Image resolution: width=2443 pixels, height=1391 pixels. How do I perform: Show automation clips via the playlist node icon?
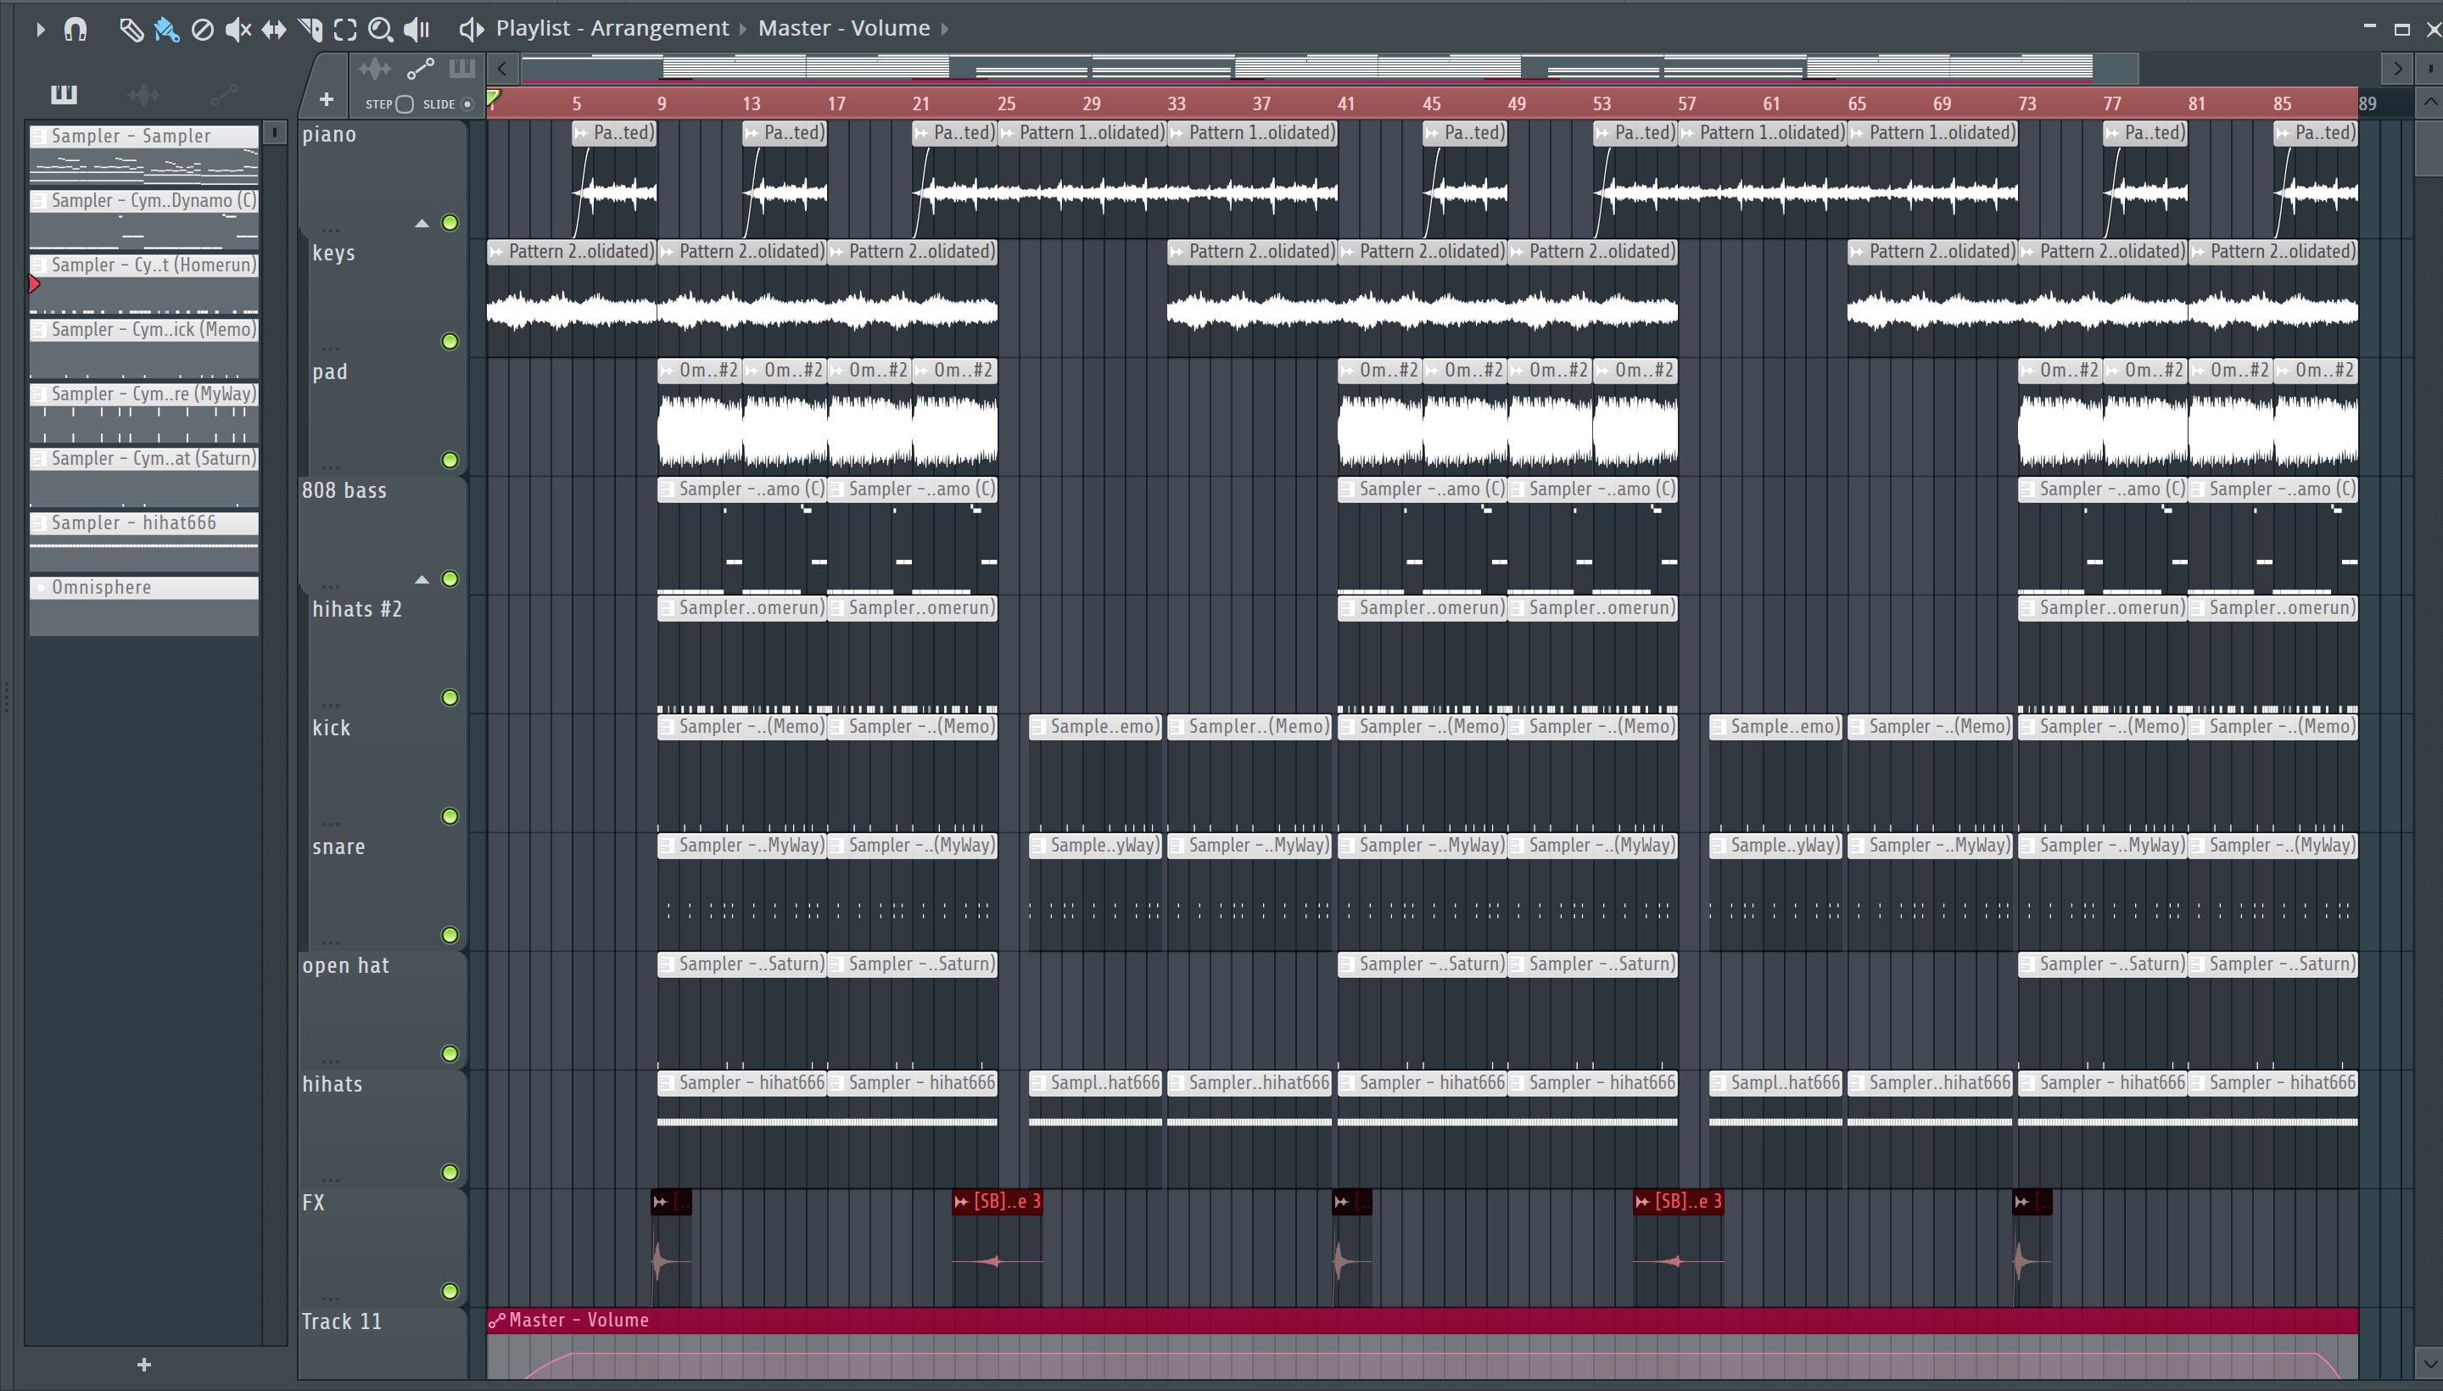coord(421,68)
